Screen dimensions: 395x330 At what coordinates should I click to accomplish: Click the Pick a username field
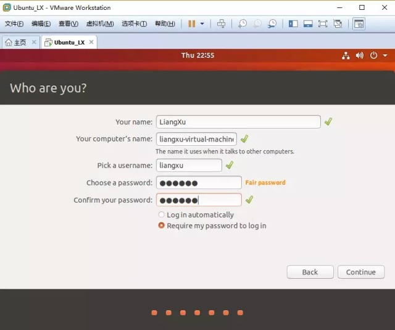point(189,165)
